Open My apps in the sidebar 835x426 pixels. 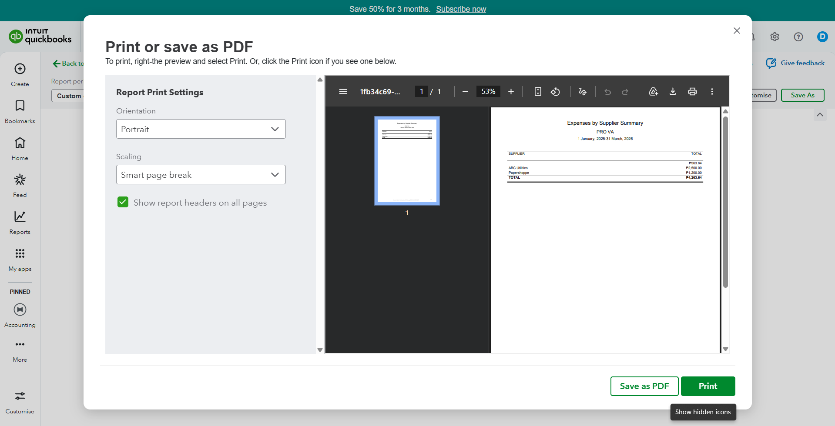point(20,260)
